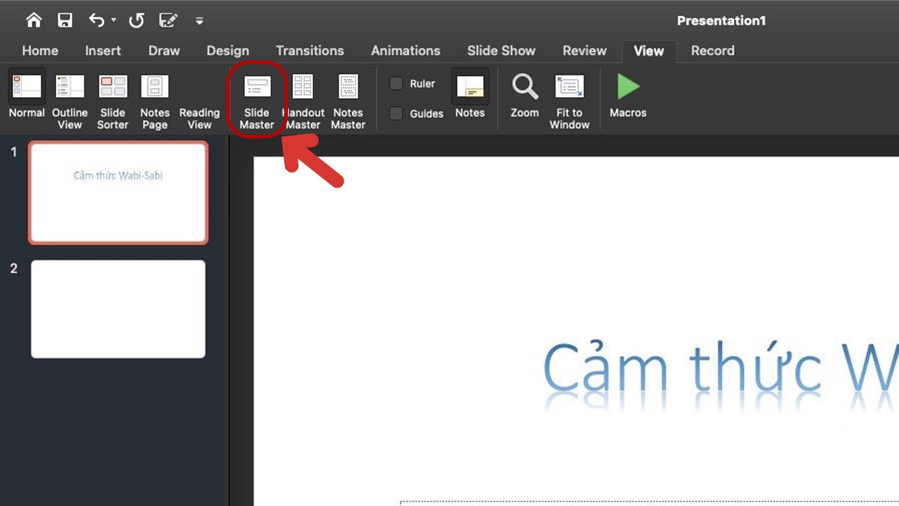Open the Transitions tab
899x506 pixels.
[x=310, y=51]
